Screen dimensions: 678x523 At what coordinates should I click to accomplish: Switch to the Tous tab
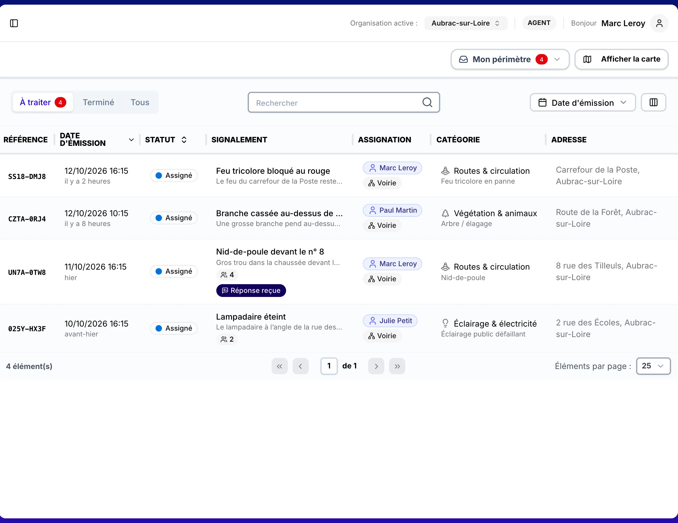tap(140, 102)
